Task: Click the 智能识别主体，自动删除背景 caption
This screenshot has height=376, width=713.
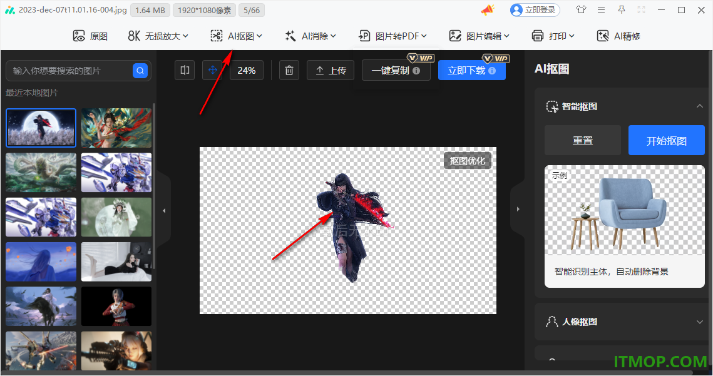Action: [611, 272]
